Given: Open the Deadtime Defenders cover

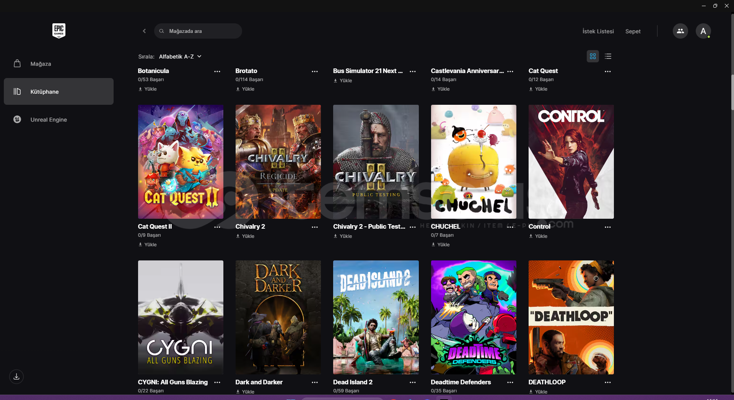Looking at the screenshot, I should (474, 317).
